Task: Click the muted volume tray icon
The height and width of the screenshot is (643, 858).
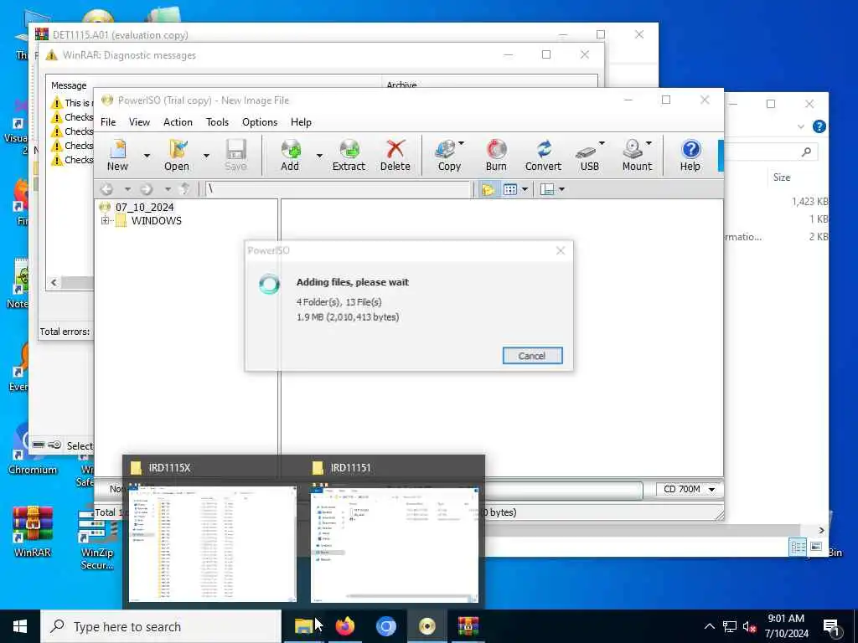Action: 749,626
